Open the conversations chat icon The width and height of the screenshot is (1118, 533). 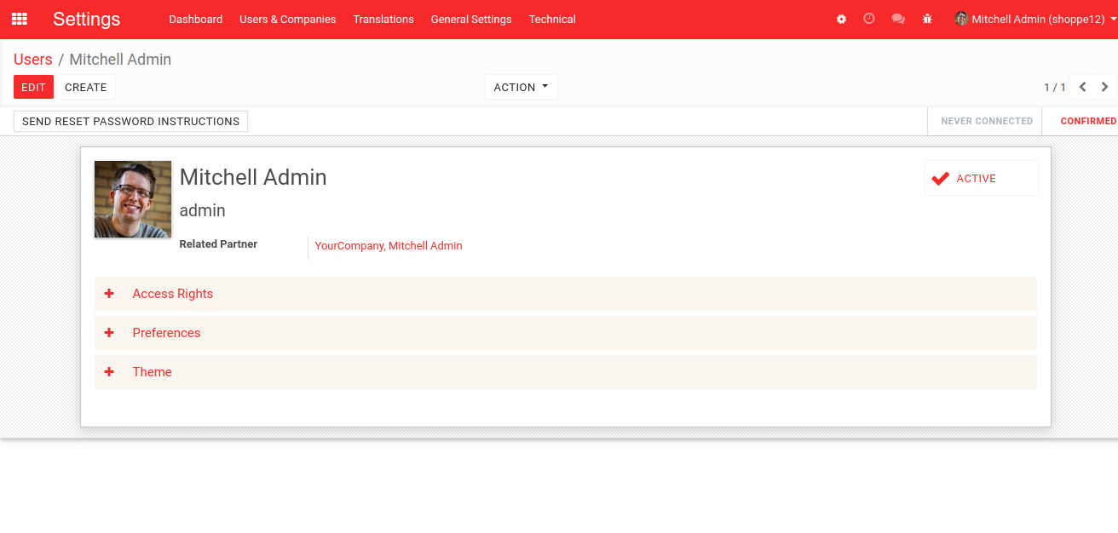point(898,19)
